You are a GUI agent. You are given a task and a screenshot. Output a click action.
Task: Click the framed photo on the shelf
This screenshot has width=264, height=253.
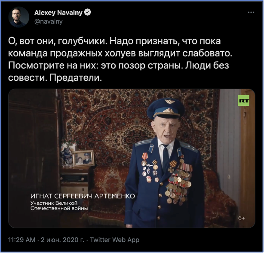(x=83, y=158)
